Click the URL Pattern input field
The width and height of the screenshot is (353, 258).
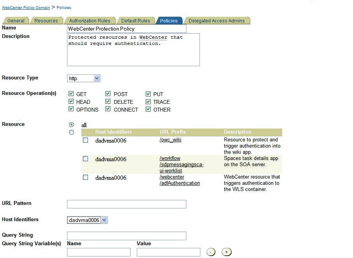[x=127, y=204]
